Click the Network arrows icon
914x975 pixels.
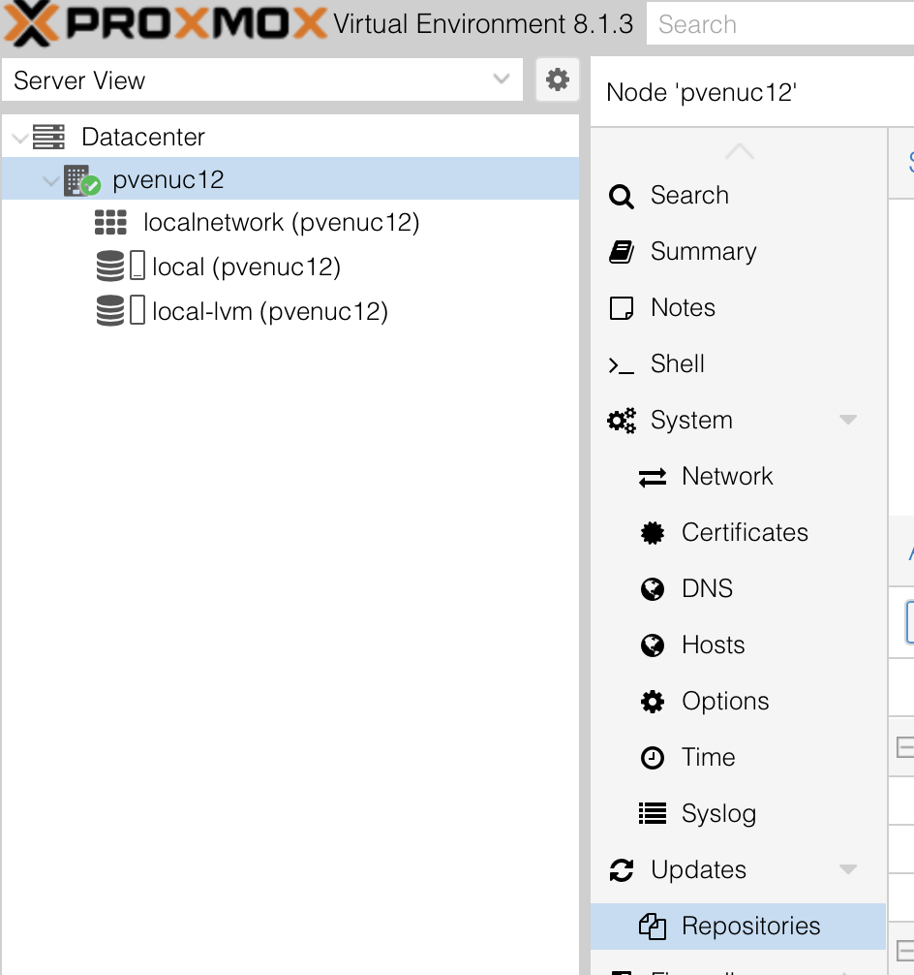pos(653,477)
